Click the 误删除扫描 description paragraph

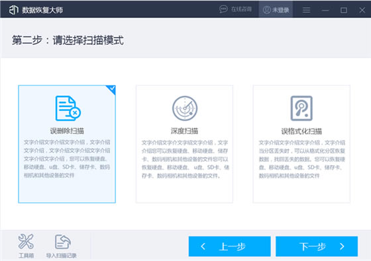(x=67, y=159)
